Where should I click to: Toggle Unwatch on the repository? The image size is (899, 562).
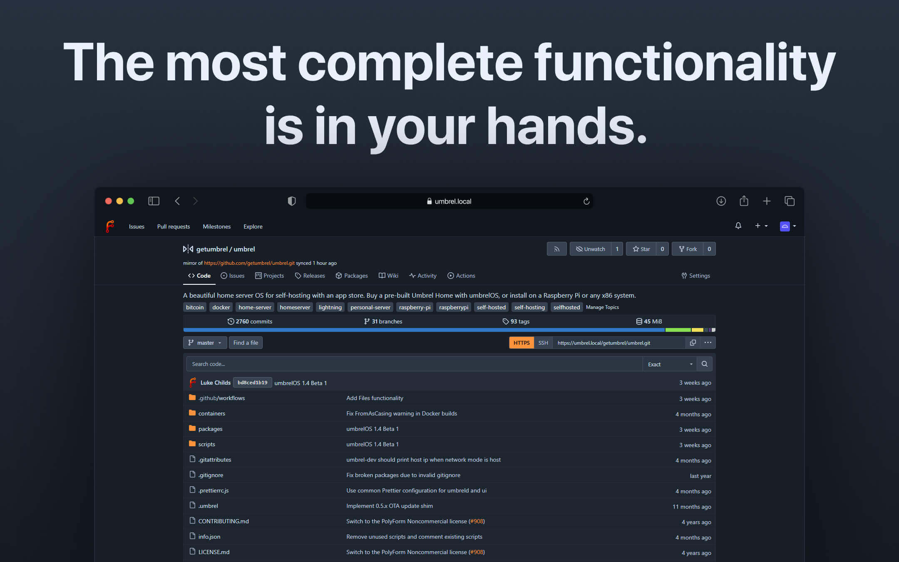point(590,249)
